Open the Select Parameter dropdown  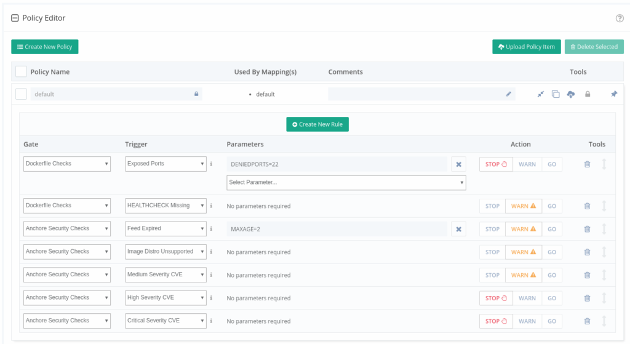point(346,183)
